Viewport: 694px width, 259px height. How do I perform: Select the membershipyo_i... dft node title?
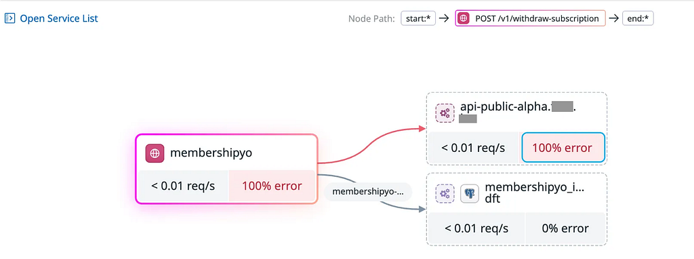point(535,193)
